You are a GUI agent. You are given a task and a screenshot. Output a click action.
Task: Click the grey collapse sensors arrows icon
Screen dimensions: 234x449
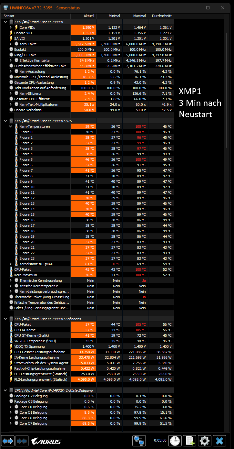(x=21, y=441)
